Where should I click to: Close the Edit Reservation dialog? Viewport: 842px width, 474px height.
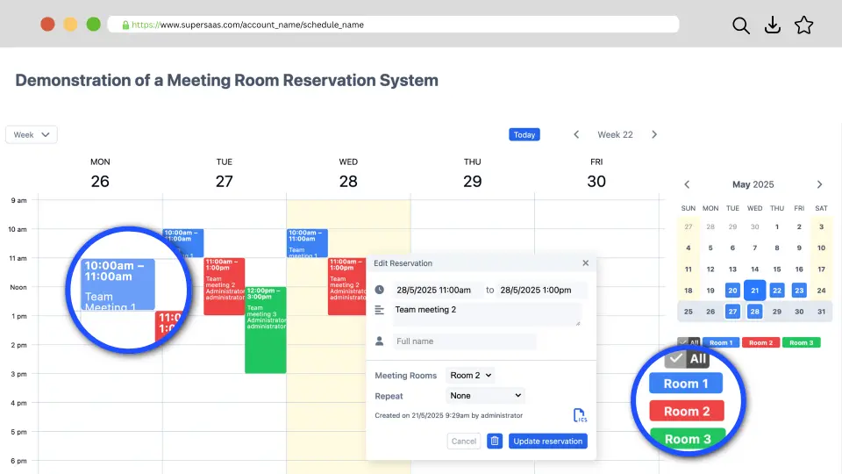tap(586, 262)
